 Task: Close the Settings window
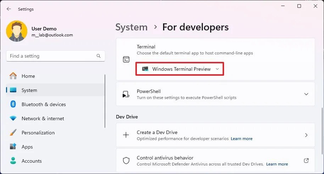(315, 6)
